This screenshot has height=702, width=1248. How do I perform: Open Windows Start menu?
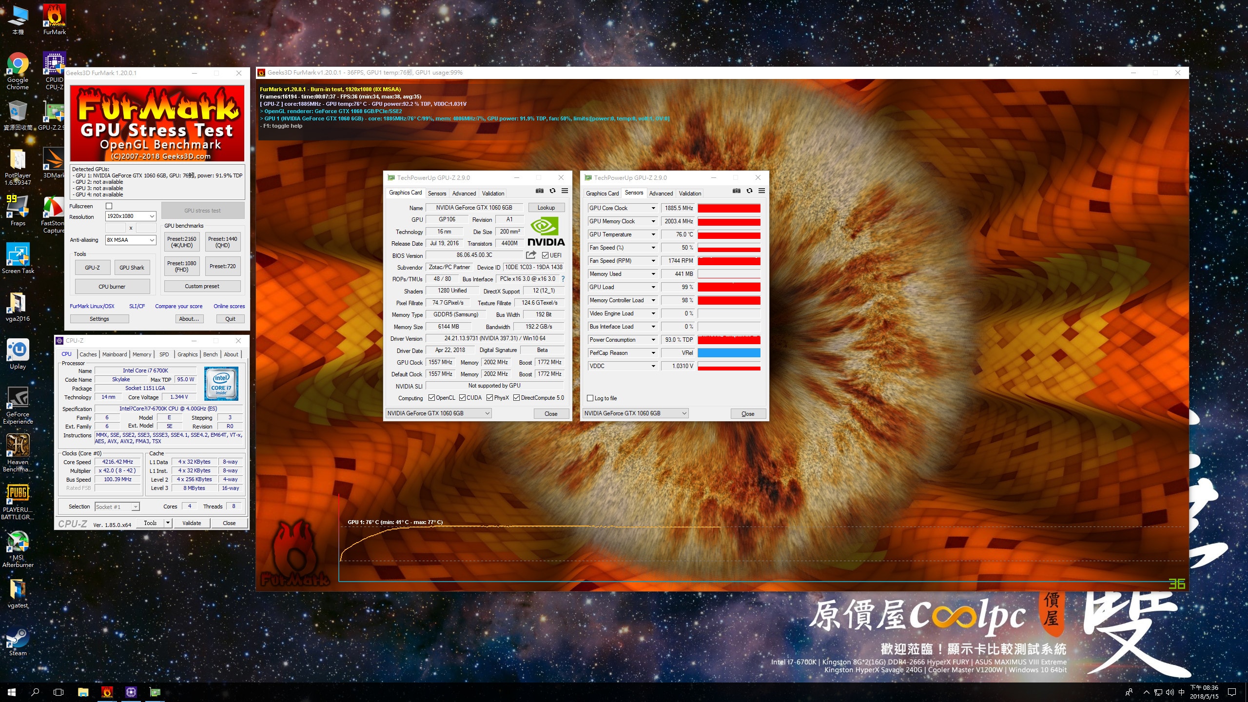12,692
